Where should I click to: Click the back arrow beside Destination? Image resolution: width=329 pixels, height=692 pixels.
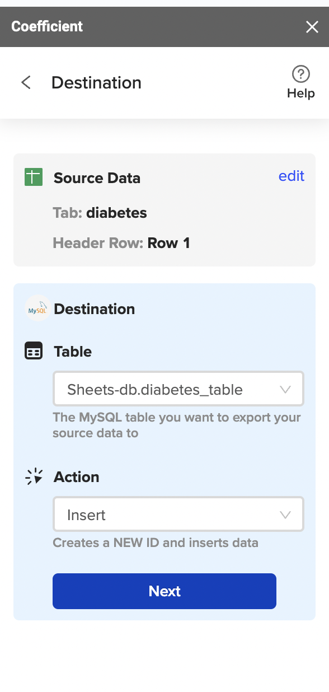tap(26, 83)
